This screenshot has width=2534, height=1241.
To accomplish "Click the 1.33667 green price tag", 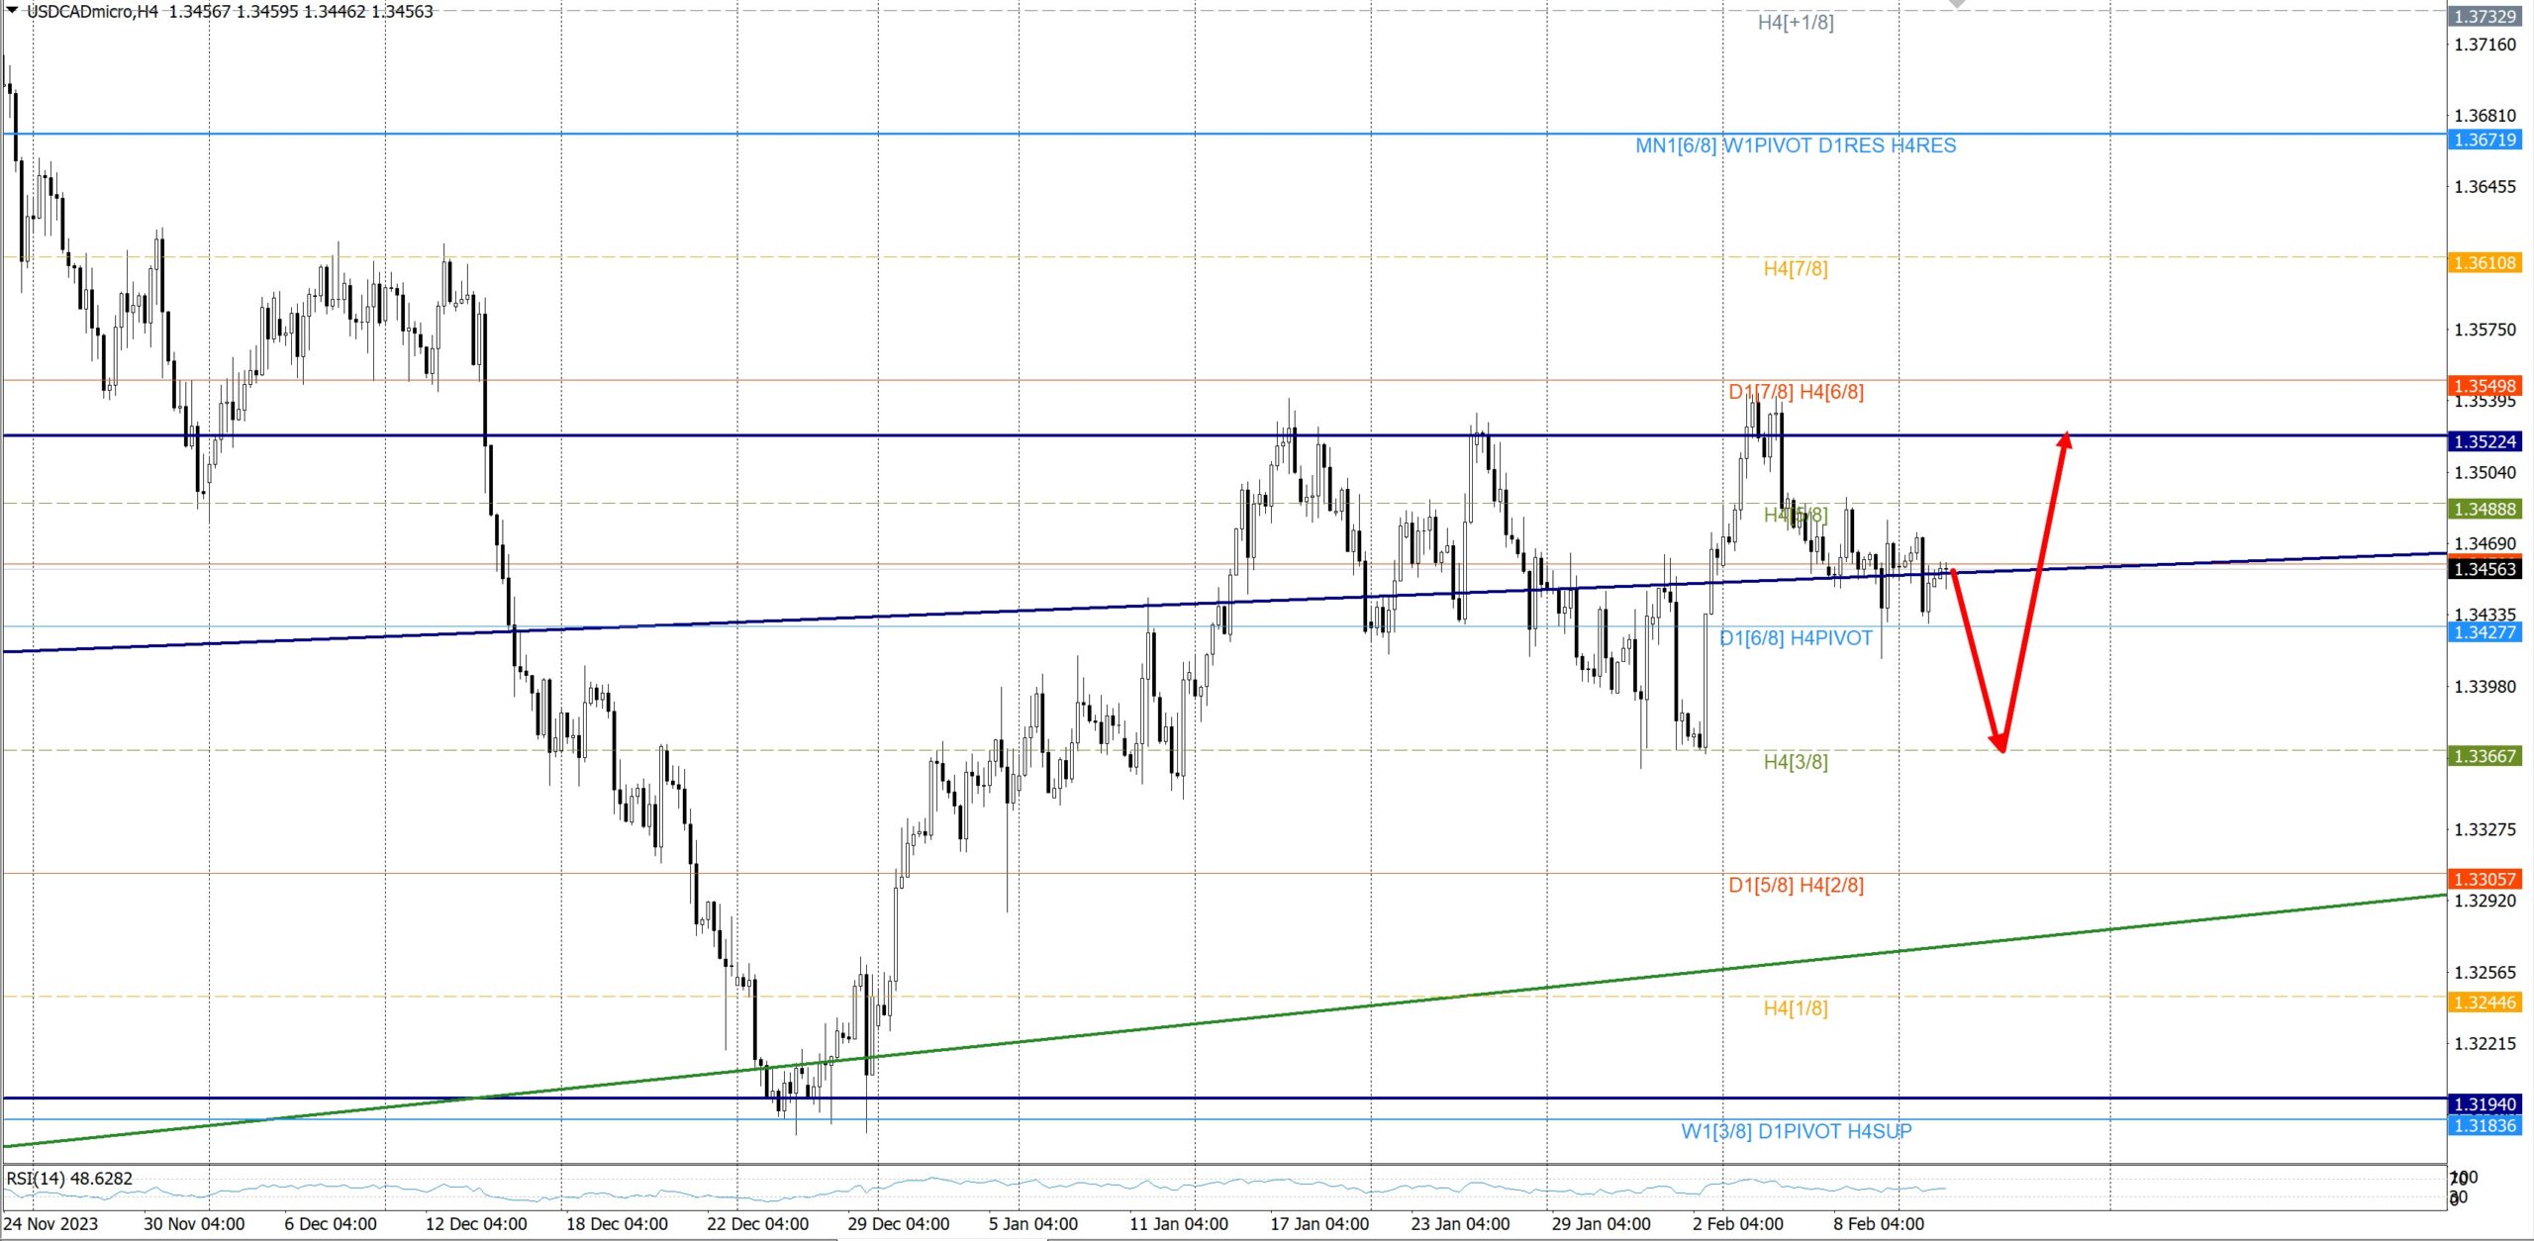I will click(2484, 756).
